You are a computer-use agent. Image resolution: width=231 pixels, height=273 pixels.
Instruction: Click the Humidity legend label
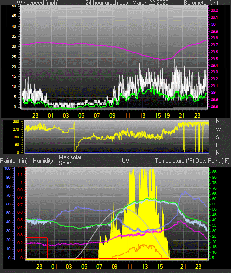(43, 161)
